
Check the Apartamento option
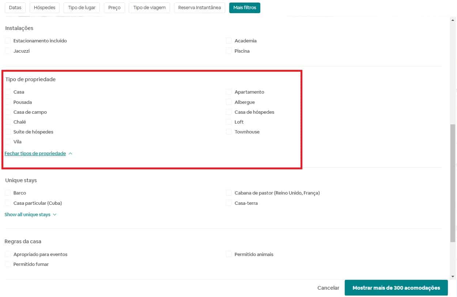229,92
